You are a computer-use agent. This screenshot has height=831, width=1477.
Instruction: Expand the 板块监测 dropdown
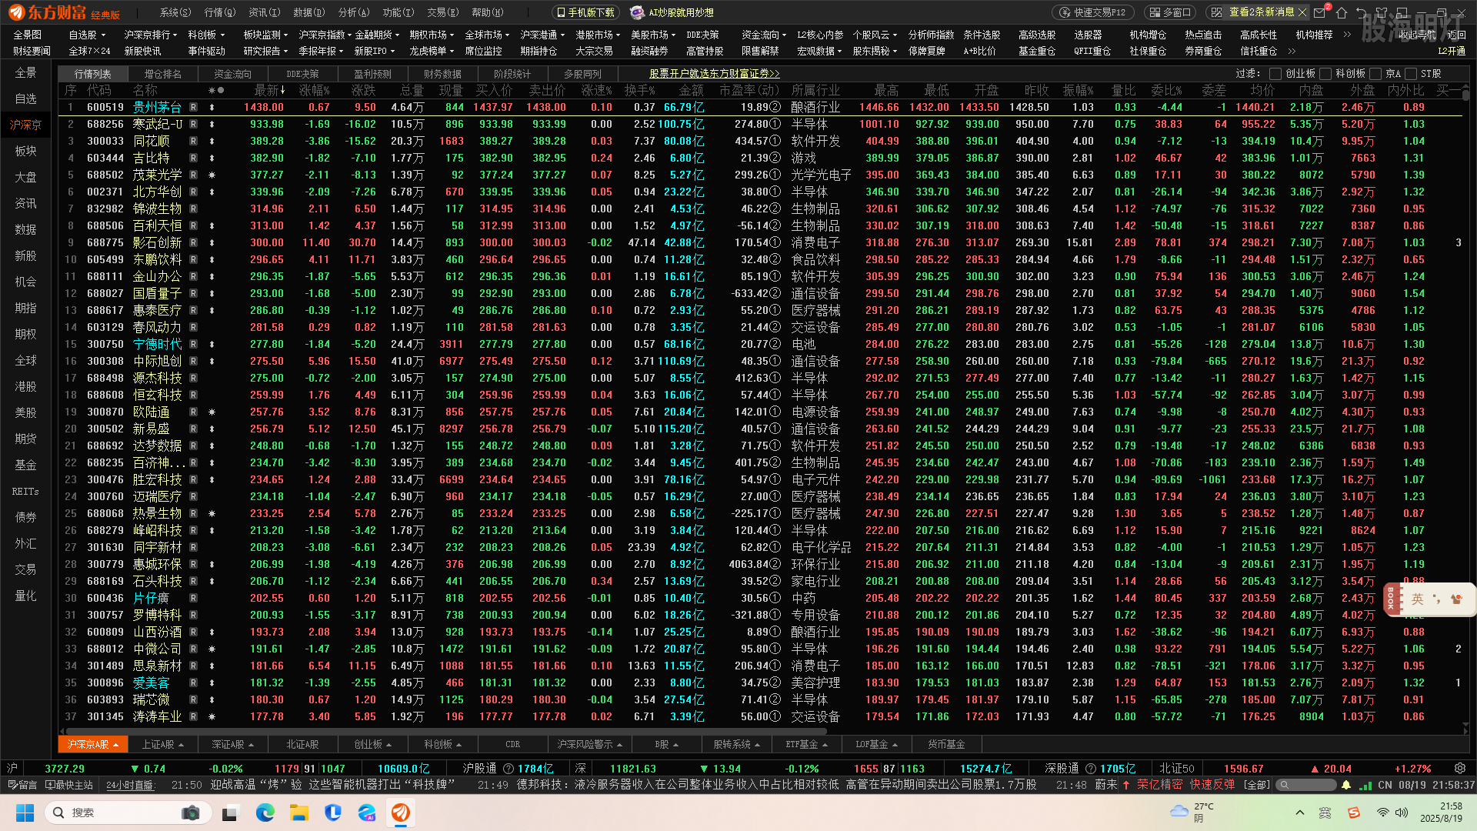pyautogui.click(x=285, y=35)
